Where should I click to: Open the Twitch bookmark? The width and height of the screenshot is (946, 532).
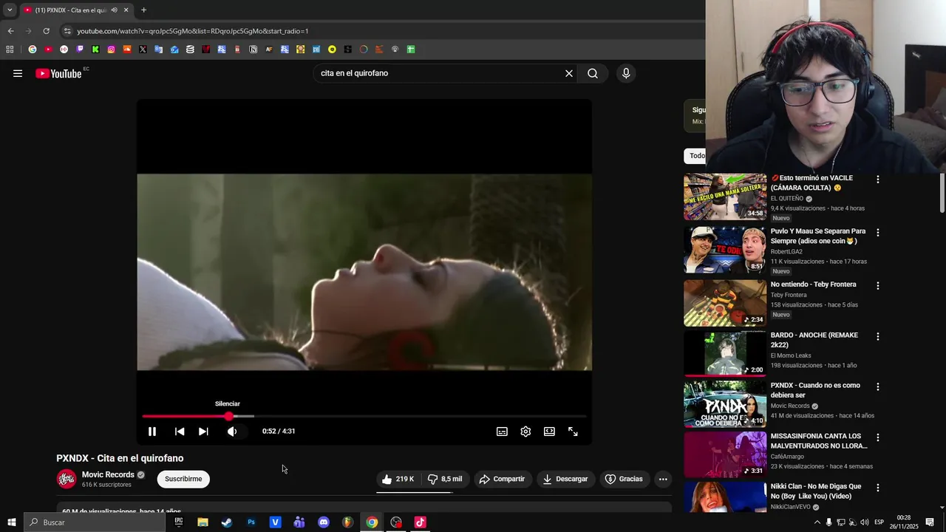pyautogui.click(x=80, y=50)
